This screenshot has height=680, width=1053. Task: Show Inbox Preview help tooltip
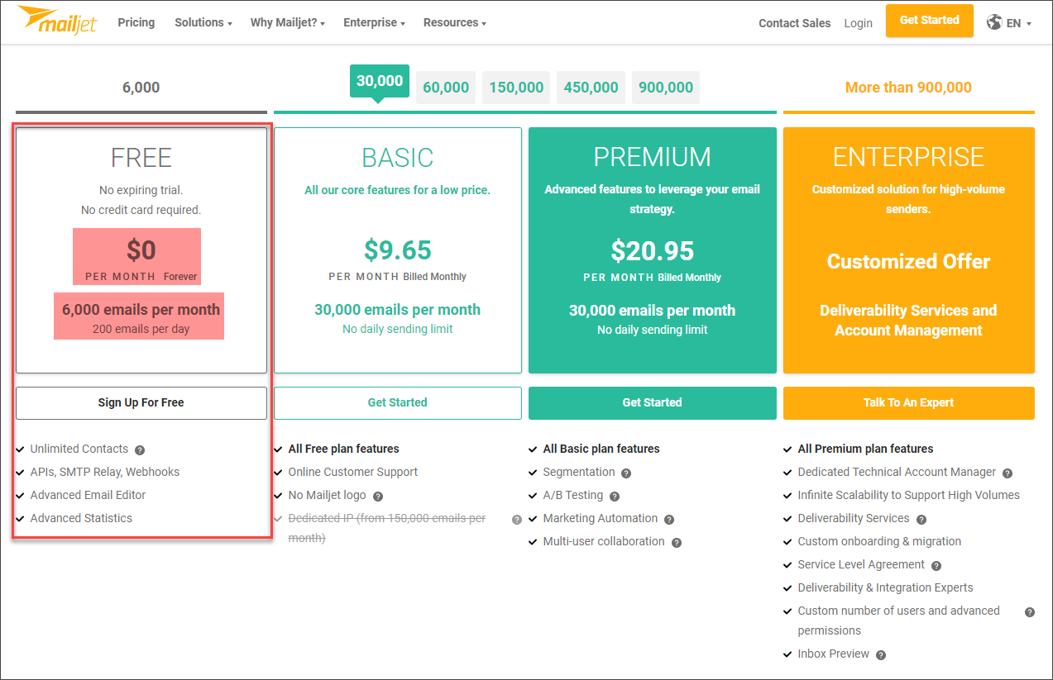[x=881, y=655]
